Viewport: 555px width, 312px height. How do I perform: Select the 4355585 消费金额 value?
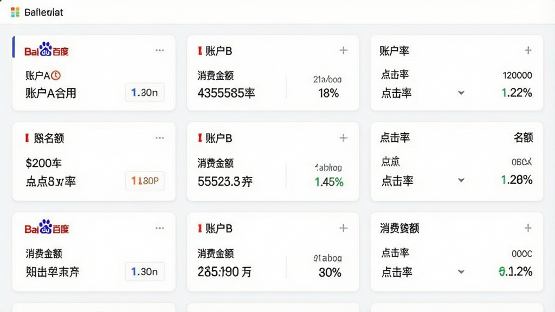coord(226,93)
